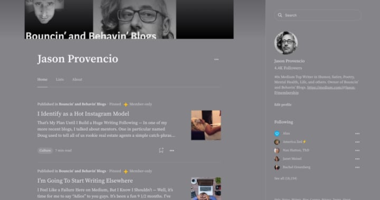This screenshot has height=200, width=380.
Task: Click Jason Provencio name in sidebar
Action: pyautogui.click(x=289, y=61)
